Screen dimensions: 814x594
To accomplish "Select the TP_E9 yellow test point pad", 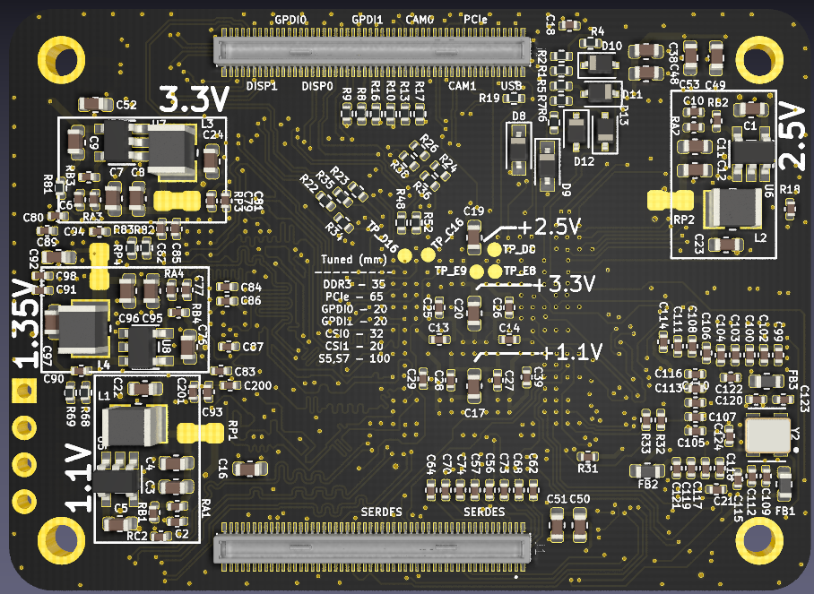I will coord(477,271).
